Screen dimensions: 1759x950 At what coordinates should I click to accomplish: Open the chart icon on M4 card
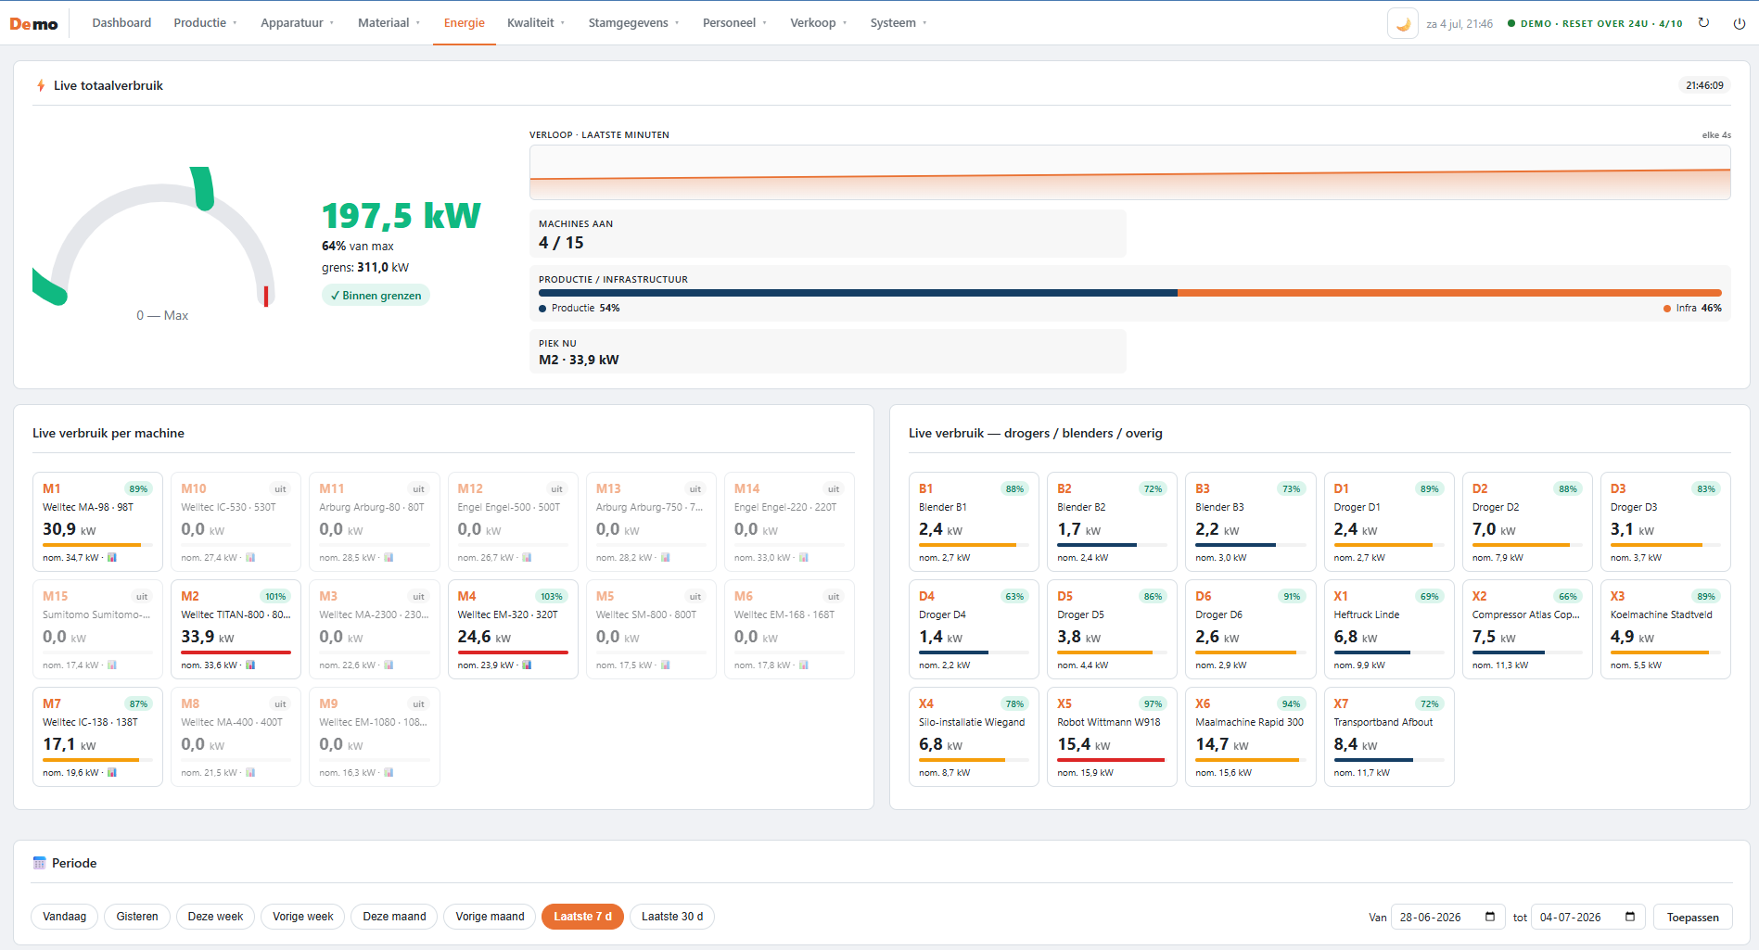point(527,665)
